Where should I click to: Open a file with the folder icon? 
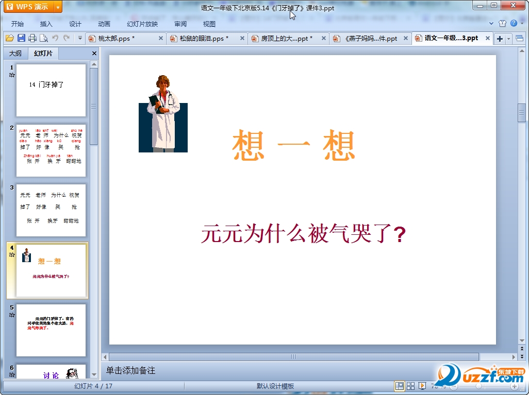pyautogui.click(x=10, y=38)
